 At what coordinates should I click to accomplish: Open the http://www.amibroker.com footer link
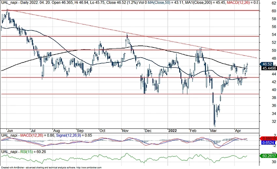coord(89,168)
